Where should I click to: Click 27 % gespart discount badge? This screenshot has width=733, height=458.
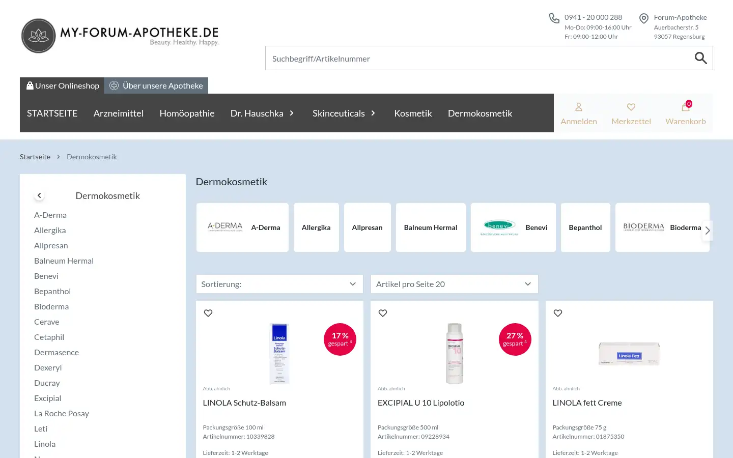[515, 339]
